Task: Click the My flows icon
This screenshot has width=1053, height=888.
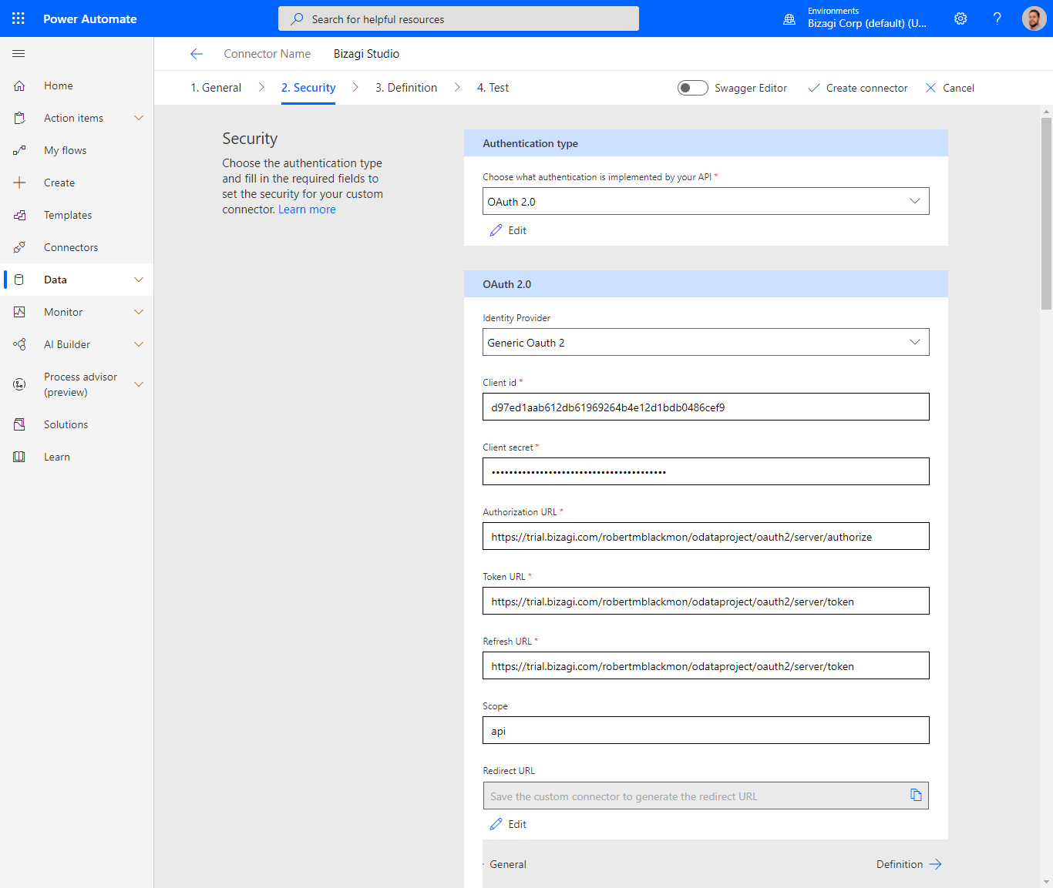Action: [x=20, y=150]
